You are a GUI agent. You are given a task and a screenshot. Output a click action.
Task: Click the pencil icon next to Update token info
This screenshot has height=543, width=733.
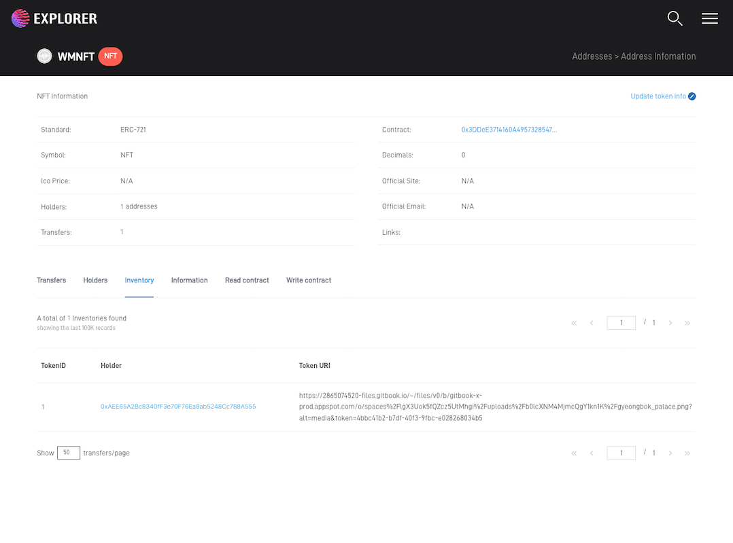tap(692, 96)
